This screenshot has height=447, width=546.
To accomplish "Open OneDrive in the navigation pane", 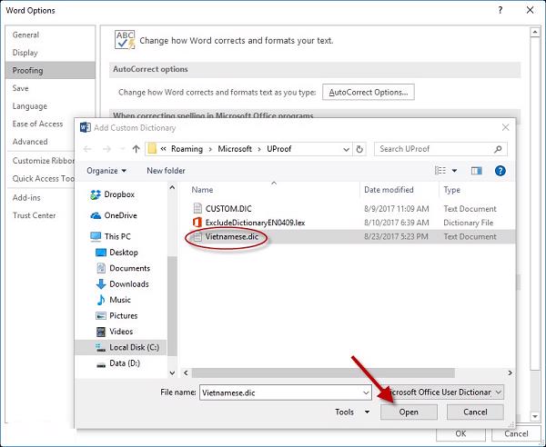I will pyautogui.click(x=120, y=215).
